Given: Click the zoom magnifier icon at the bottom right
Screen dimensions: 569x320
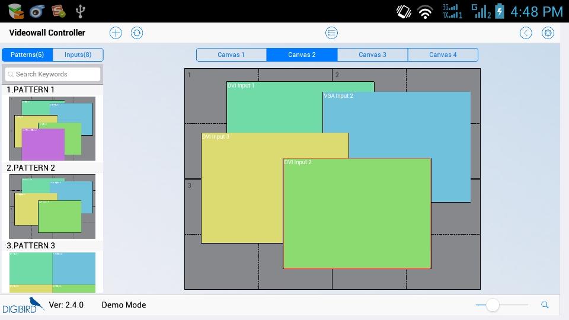Looking at the screenshot, I should pyautogui.click(x=545, y=305).
